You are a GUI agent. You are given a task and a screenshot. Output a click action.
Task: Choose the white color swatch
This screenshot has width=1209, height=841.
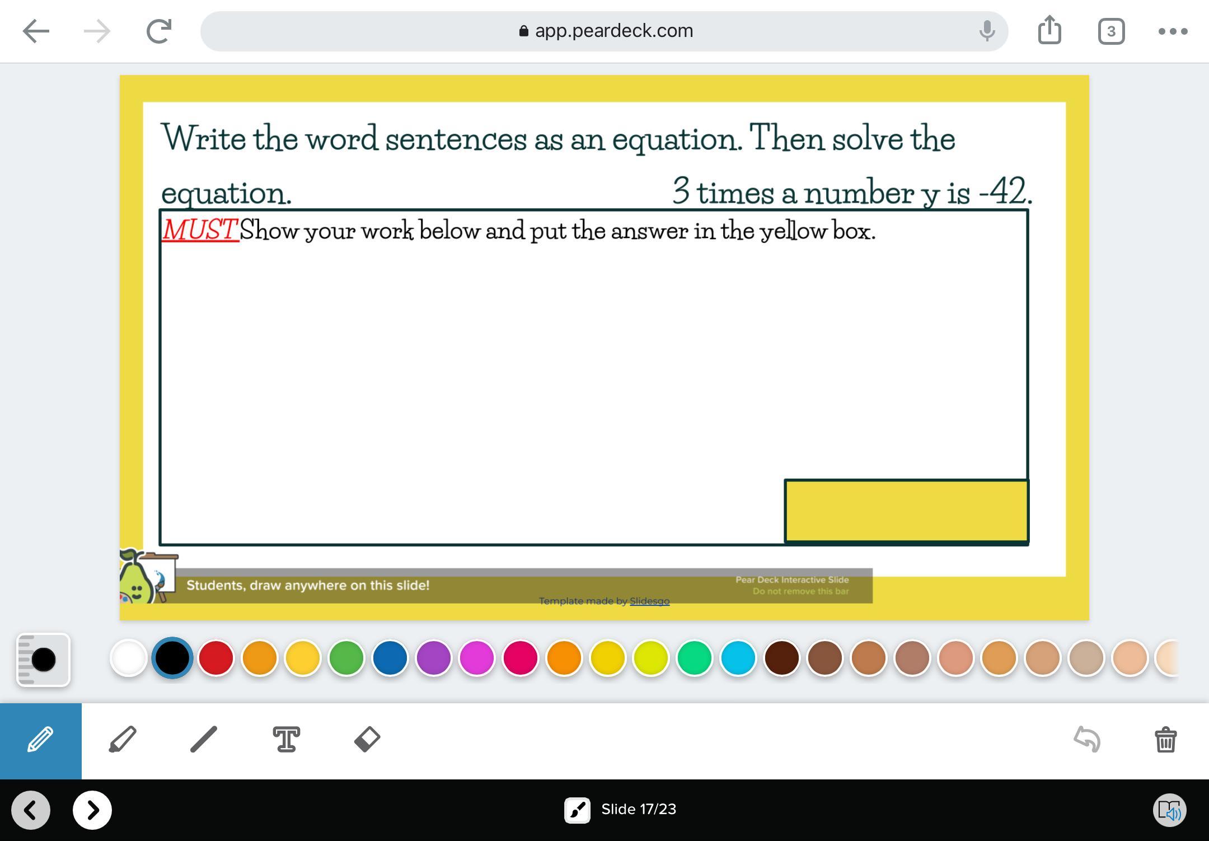(129, 658)
